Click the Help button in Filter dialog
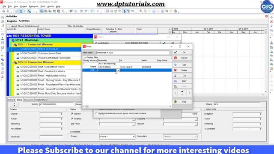The image size is (274, 154). pyautogui.click(x=182, y=102)
